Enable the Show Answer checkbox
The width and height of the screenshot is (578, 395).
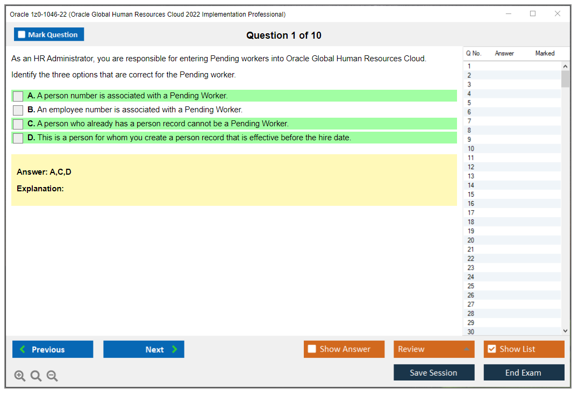tap(312, 349)
